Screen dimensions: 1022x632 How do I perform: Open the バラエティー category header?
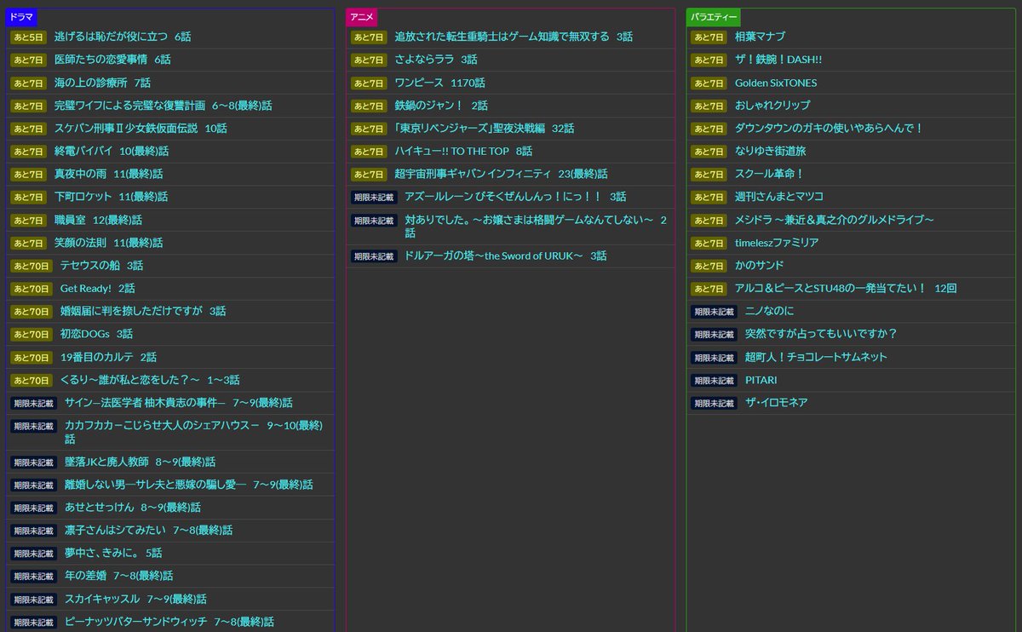click(x=713, y=17)
